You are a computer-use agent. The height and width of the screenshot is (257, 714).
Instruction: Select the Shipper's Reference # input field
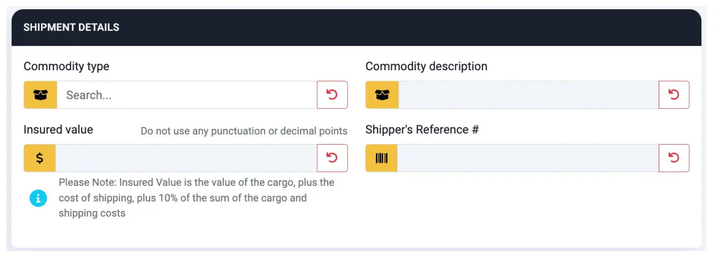pyautogui.click(x=527, y=158)
